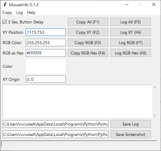Click the Log RGB Hex (F8) button
161x151 pixels.
pos(131,53)
